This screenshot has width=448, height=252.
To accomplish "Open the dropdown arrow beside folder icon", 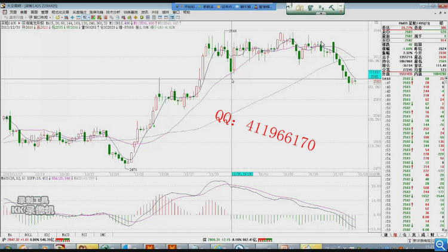I will 62,17.
